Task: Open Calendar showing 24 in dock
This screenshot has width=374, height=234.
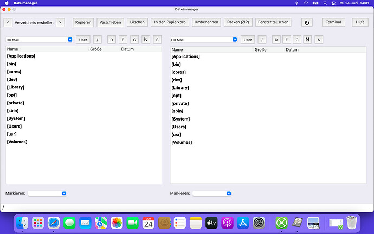Action: click(x=148, y=223)
